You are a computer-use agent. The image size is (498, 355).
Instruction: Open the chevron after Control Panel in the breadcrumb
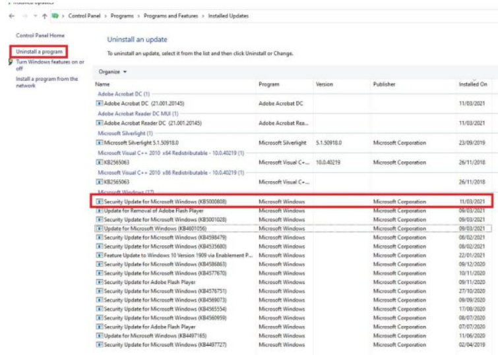[106, 16]
